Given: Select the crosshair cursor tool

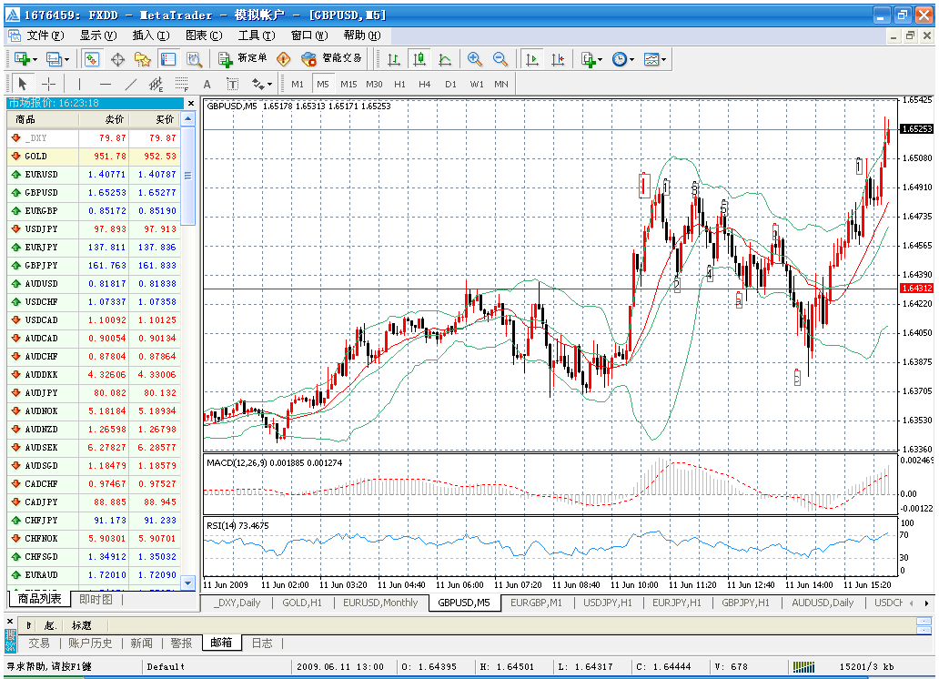Looking at the screenshot, I should [x=48, y=84].
